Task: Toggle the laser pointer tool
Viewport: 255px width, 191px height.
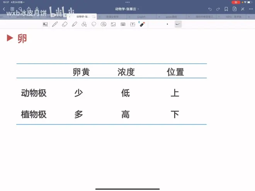Action: 142,24
